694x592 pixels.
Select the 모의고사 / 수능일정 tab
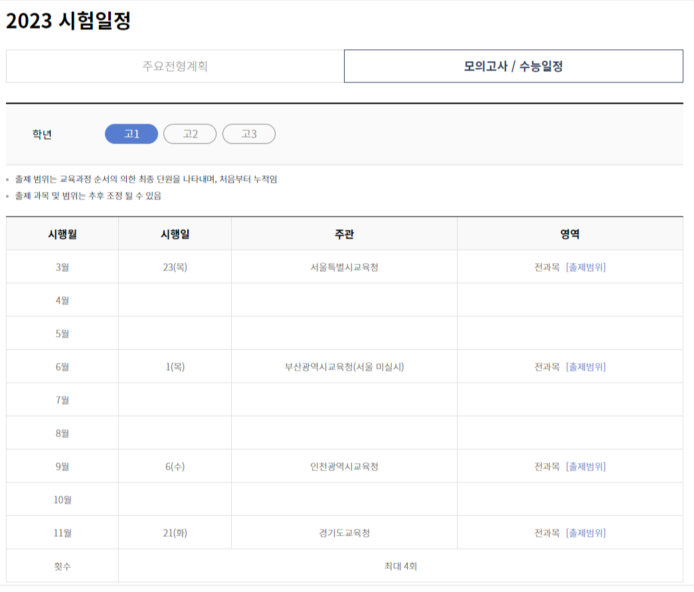click(x=513, y=66)
